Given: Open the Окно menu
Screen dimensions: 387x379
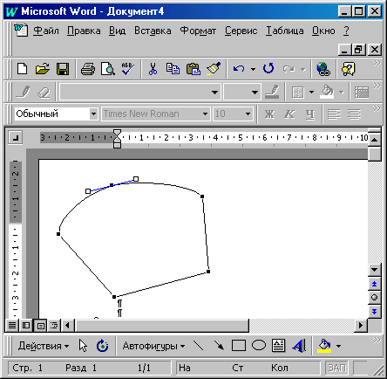Looking at the screenshot, I should (x=323, y=31).
